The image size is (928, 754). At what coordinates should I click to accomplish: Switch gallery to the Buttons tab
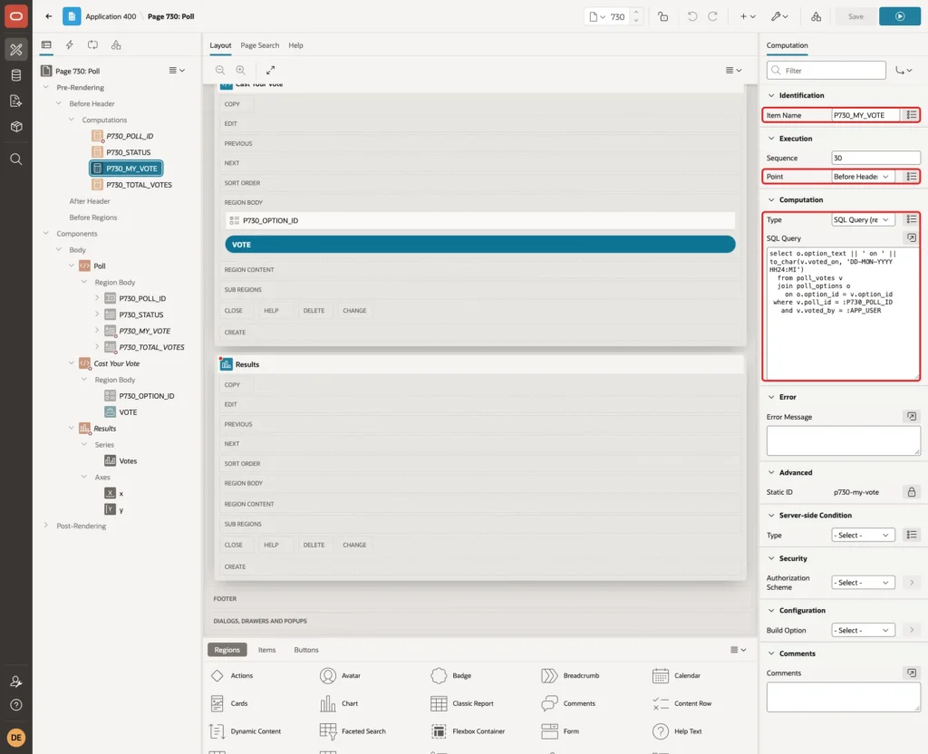[306, 650]
